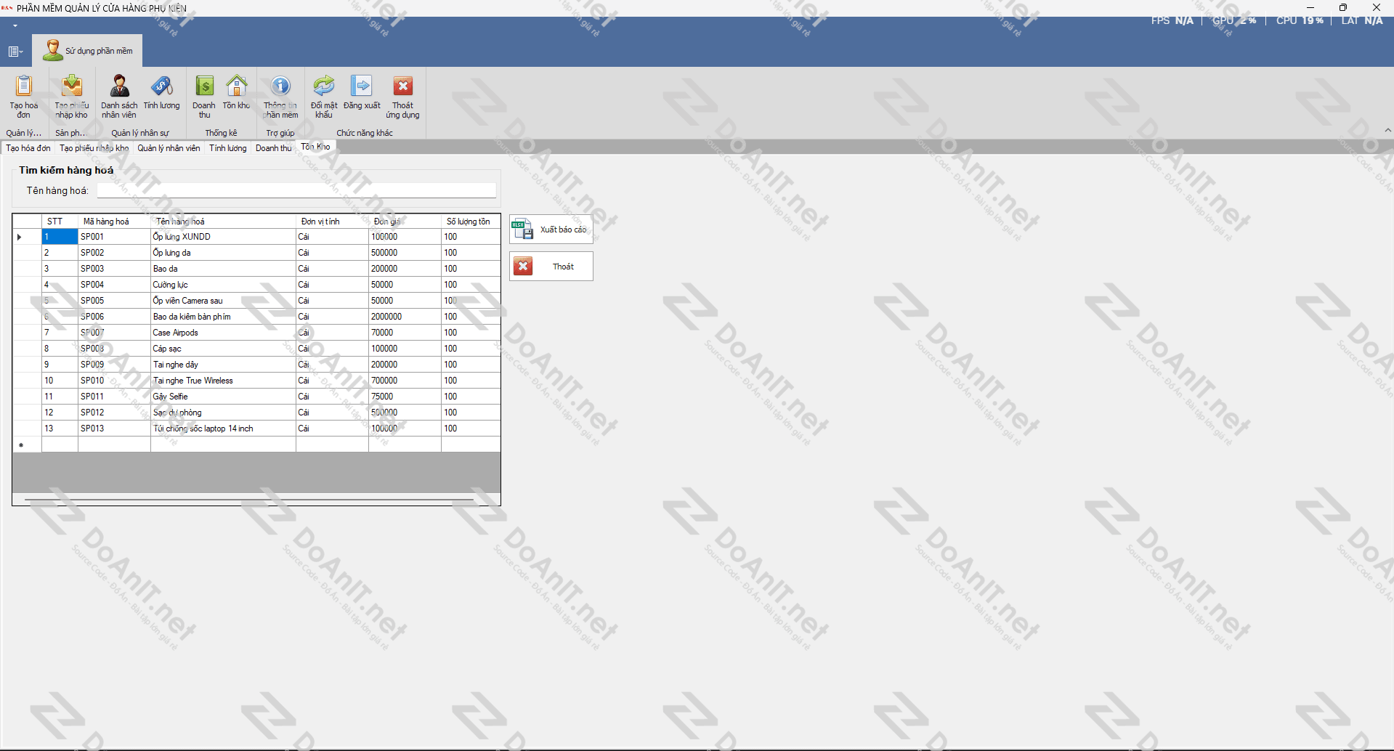
Task: Select cell SP001
Action: coord(114,237)
